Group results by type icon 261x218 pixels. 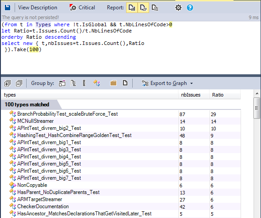(x=97, y=83)
